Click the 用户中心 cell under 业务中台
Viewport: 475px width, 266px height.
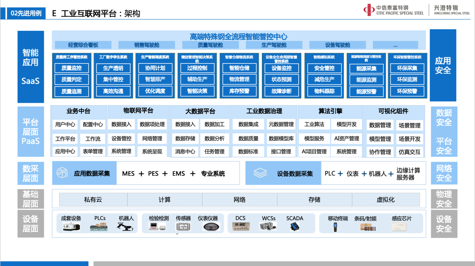coord(65,125)
